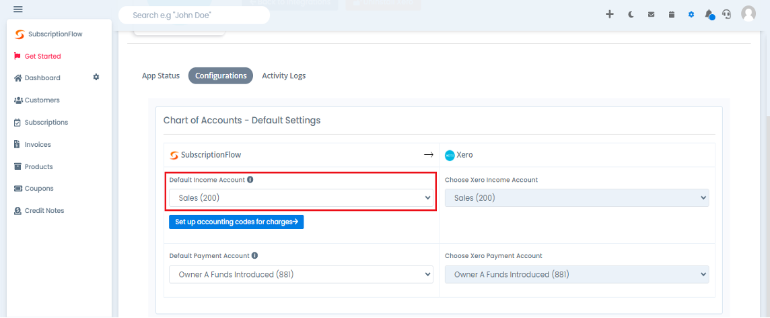Expand the Default Income Account dropdown

(x=301, y=198)
